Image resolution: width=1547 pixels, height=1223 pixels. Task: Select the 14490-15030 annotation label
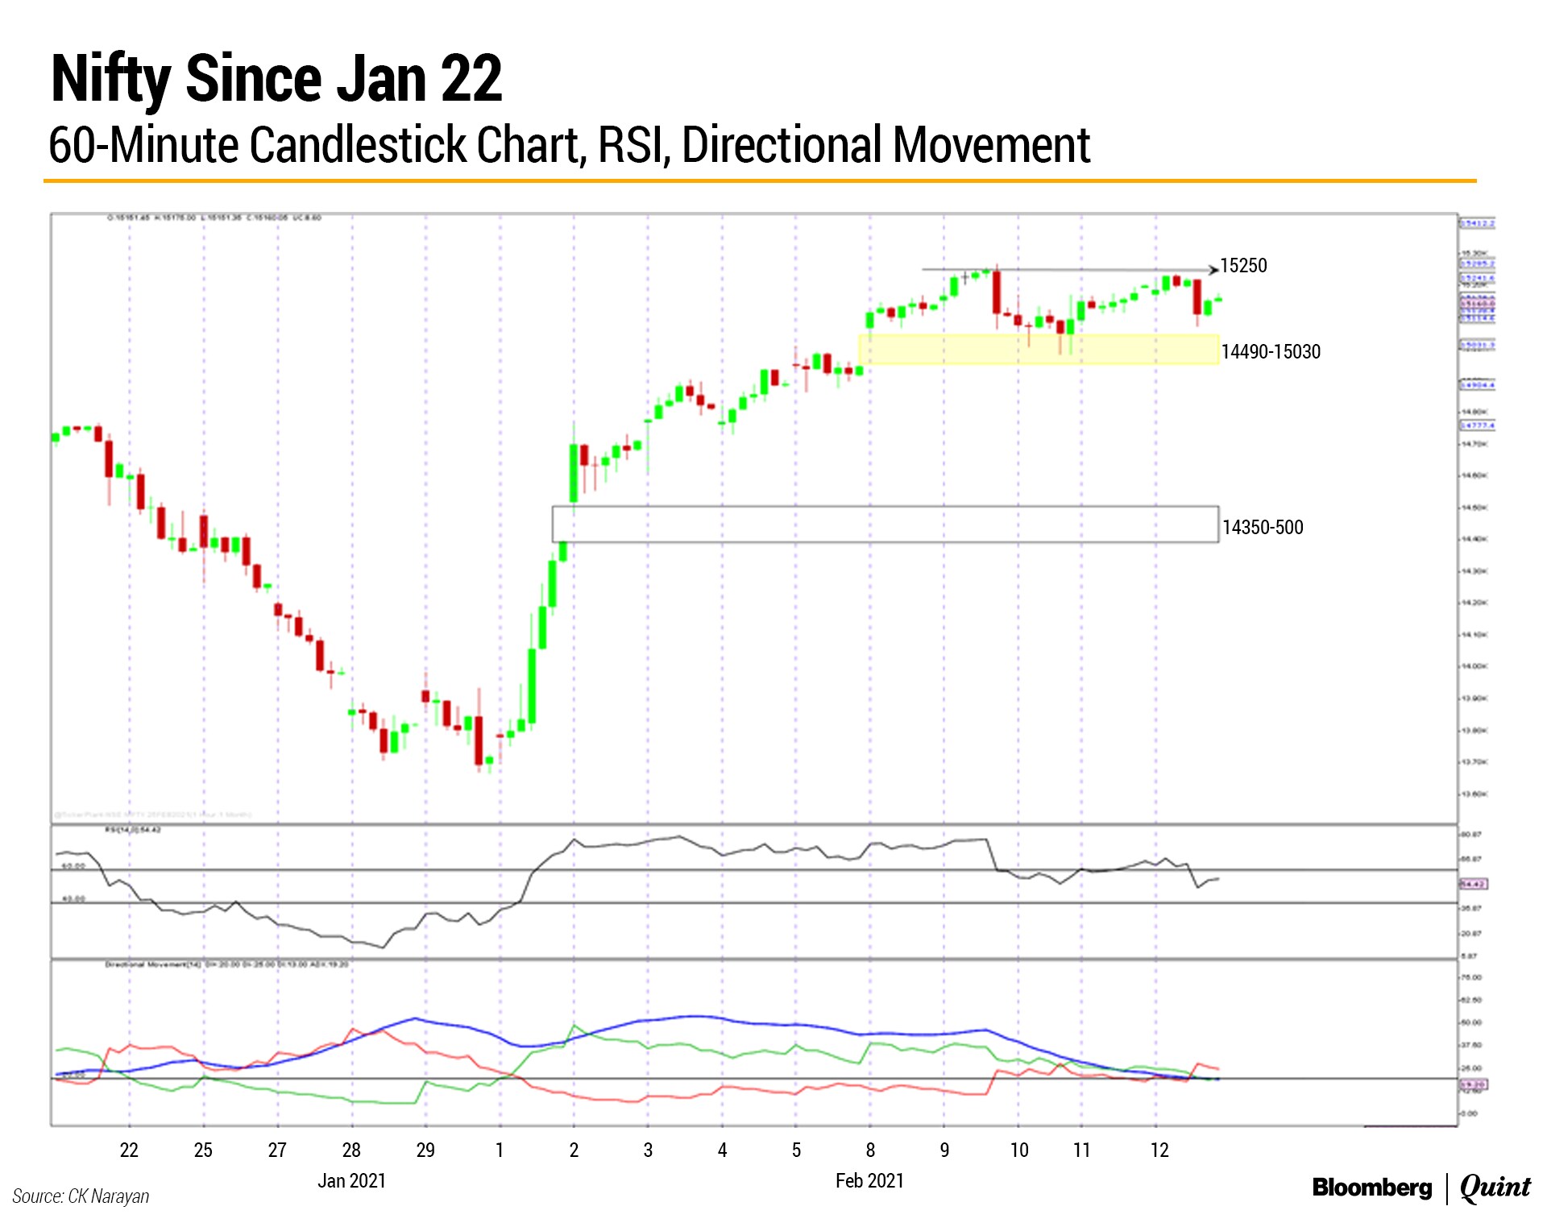pos(1271,351)
